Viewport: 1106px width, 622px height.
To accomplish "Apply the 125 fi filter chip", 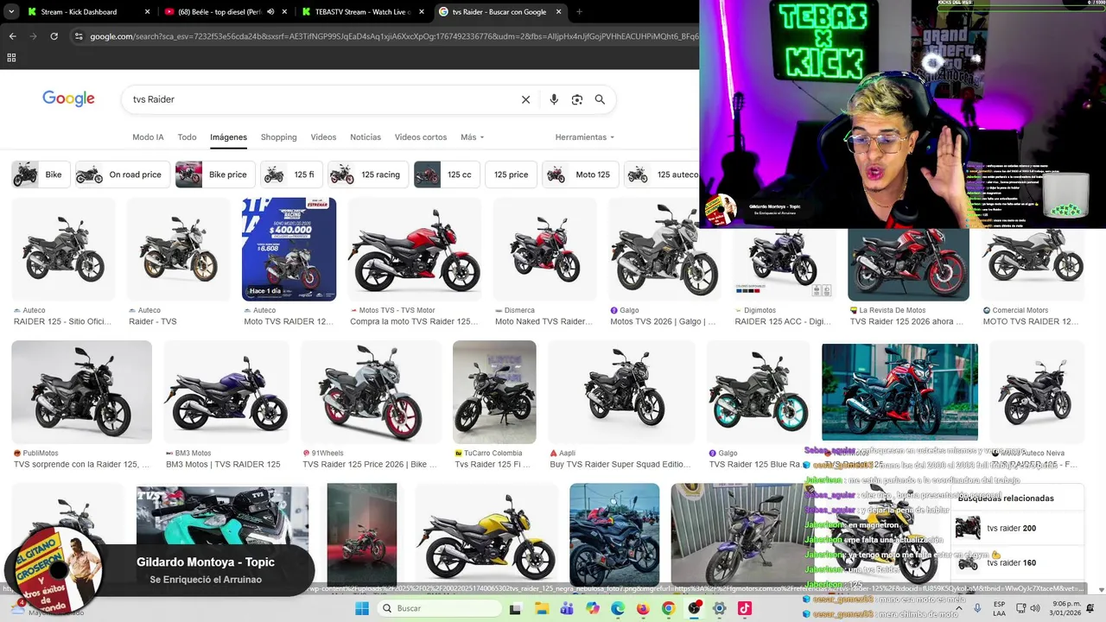I will 291,175.
